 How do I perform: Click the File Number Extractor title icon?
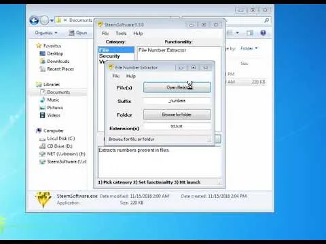pos(111,67)
